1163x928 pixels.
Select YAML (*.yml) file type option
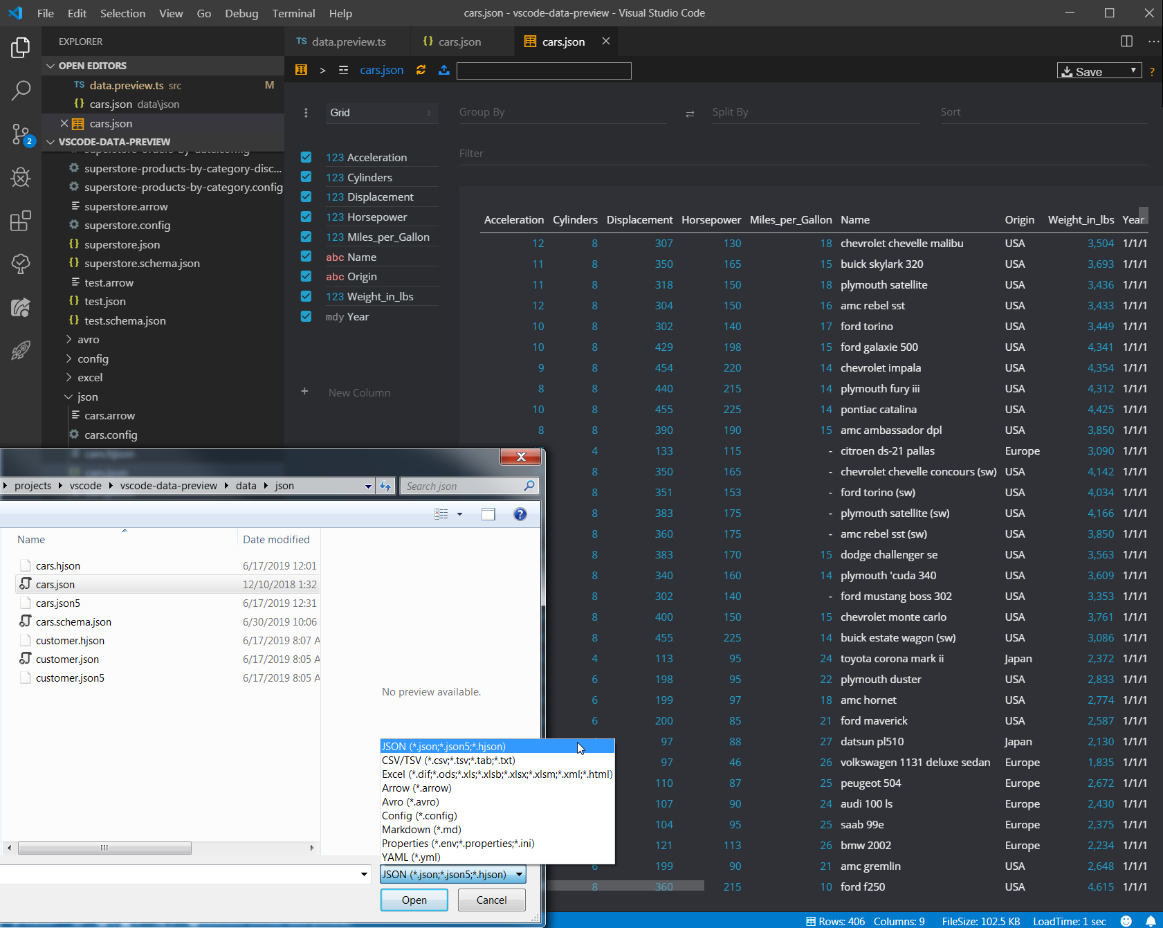coord(497,857)
